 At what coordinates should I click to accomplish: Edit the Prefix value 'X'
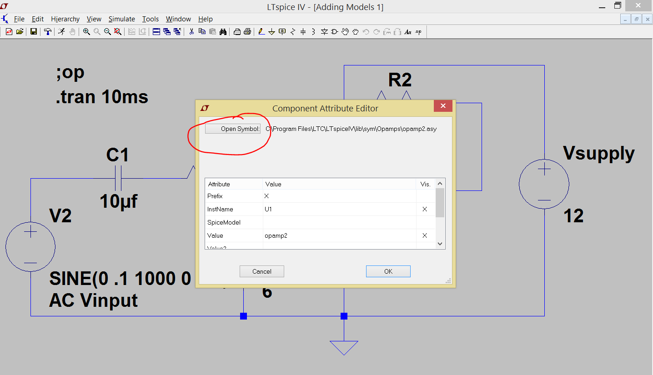[340, 196]
